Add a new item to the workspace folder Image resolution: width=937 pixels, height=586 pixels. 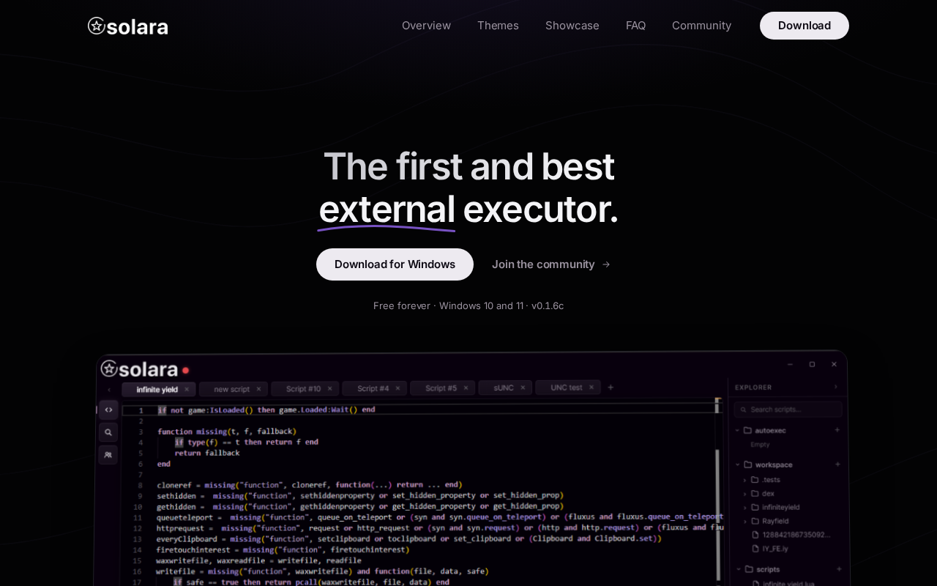837,464
